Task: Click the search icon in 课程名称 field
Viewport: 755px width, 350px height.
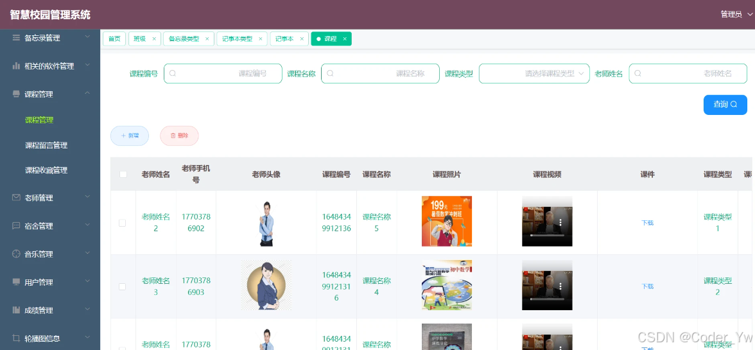Action: [x=330, y=74]
